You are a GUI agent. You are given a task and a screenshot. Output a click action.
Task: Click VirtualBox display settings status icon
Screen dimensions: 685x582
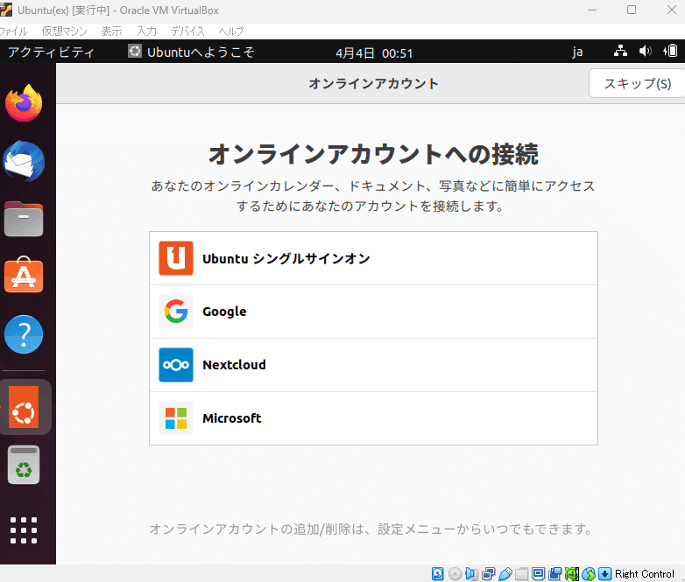tap(538, 574)
